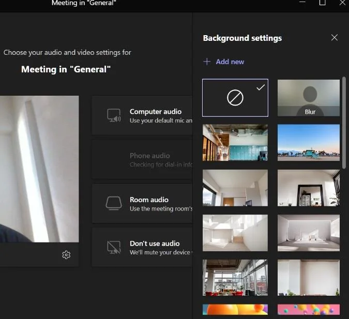Select the white loft with stairs background
This screenshot has height=319, width=349.
235,233
